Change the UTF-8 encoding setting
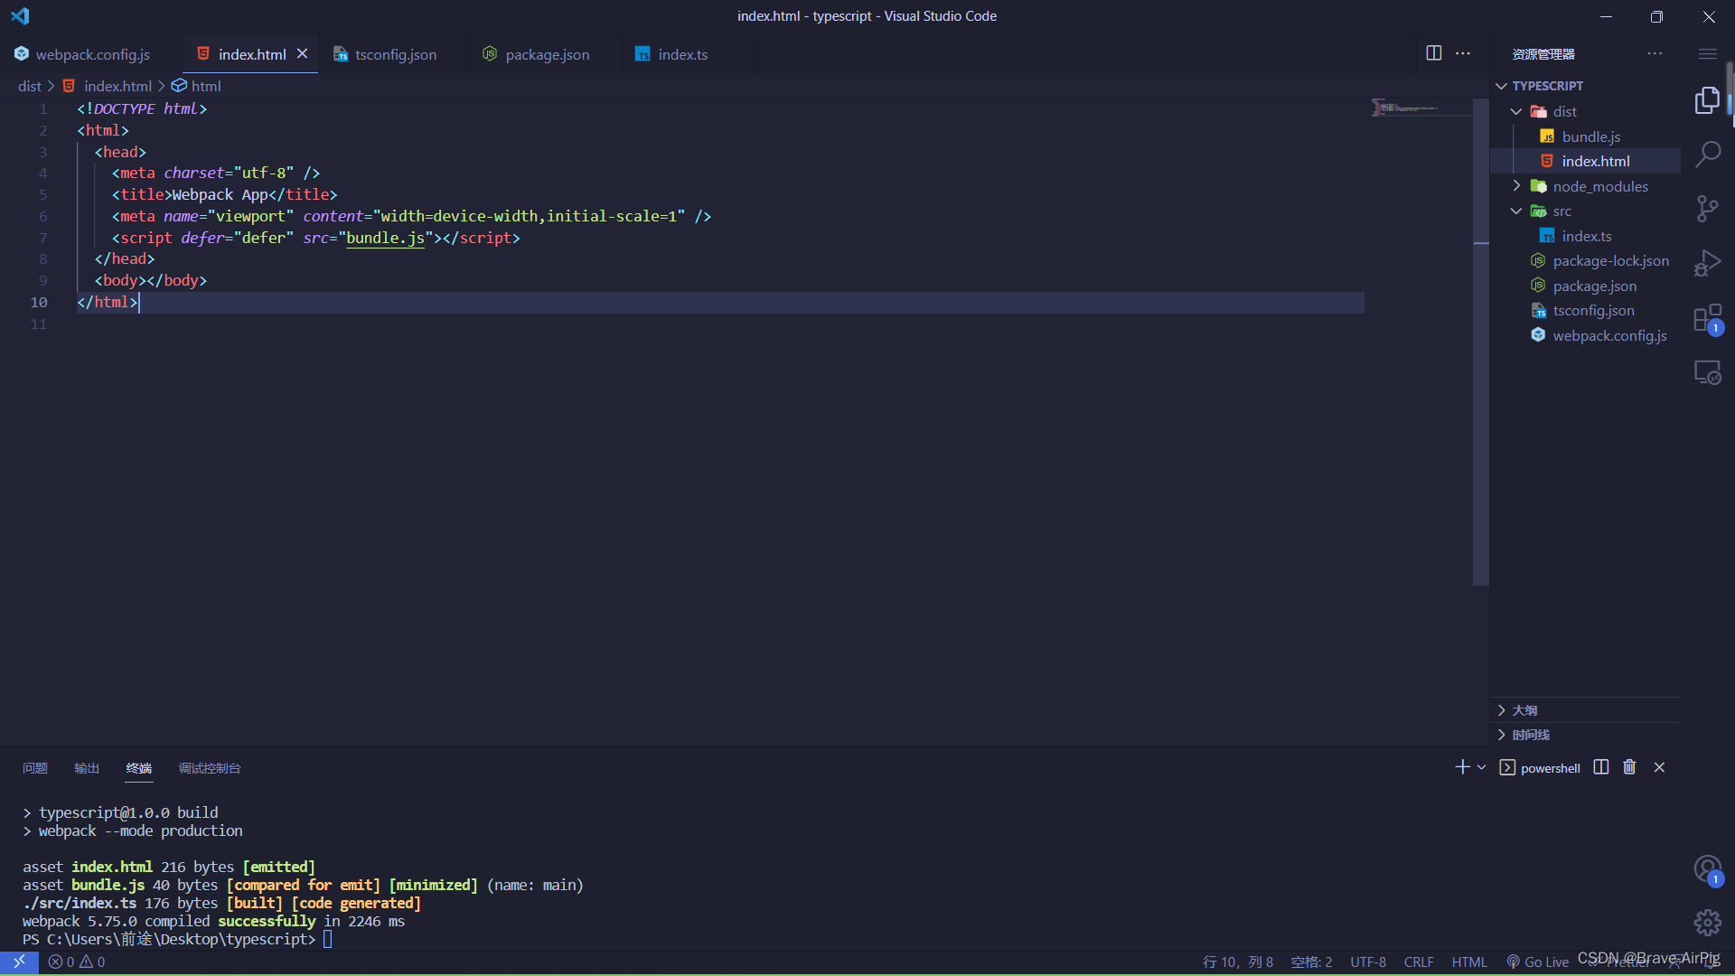1735x976 pixels. (x=1368, y=962)
